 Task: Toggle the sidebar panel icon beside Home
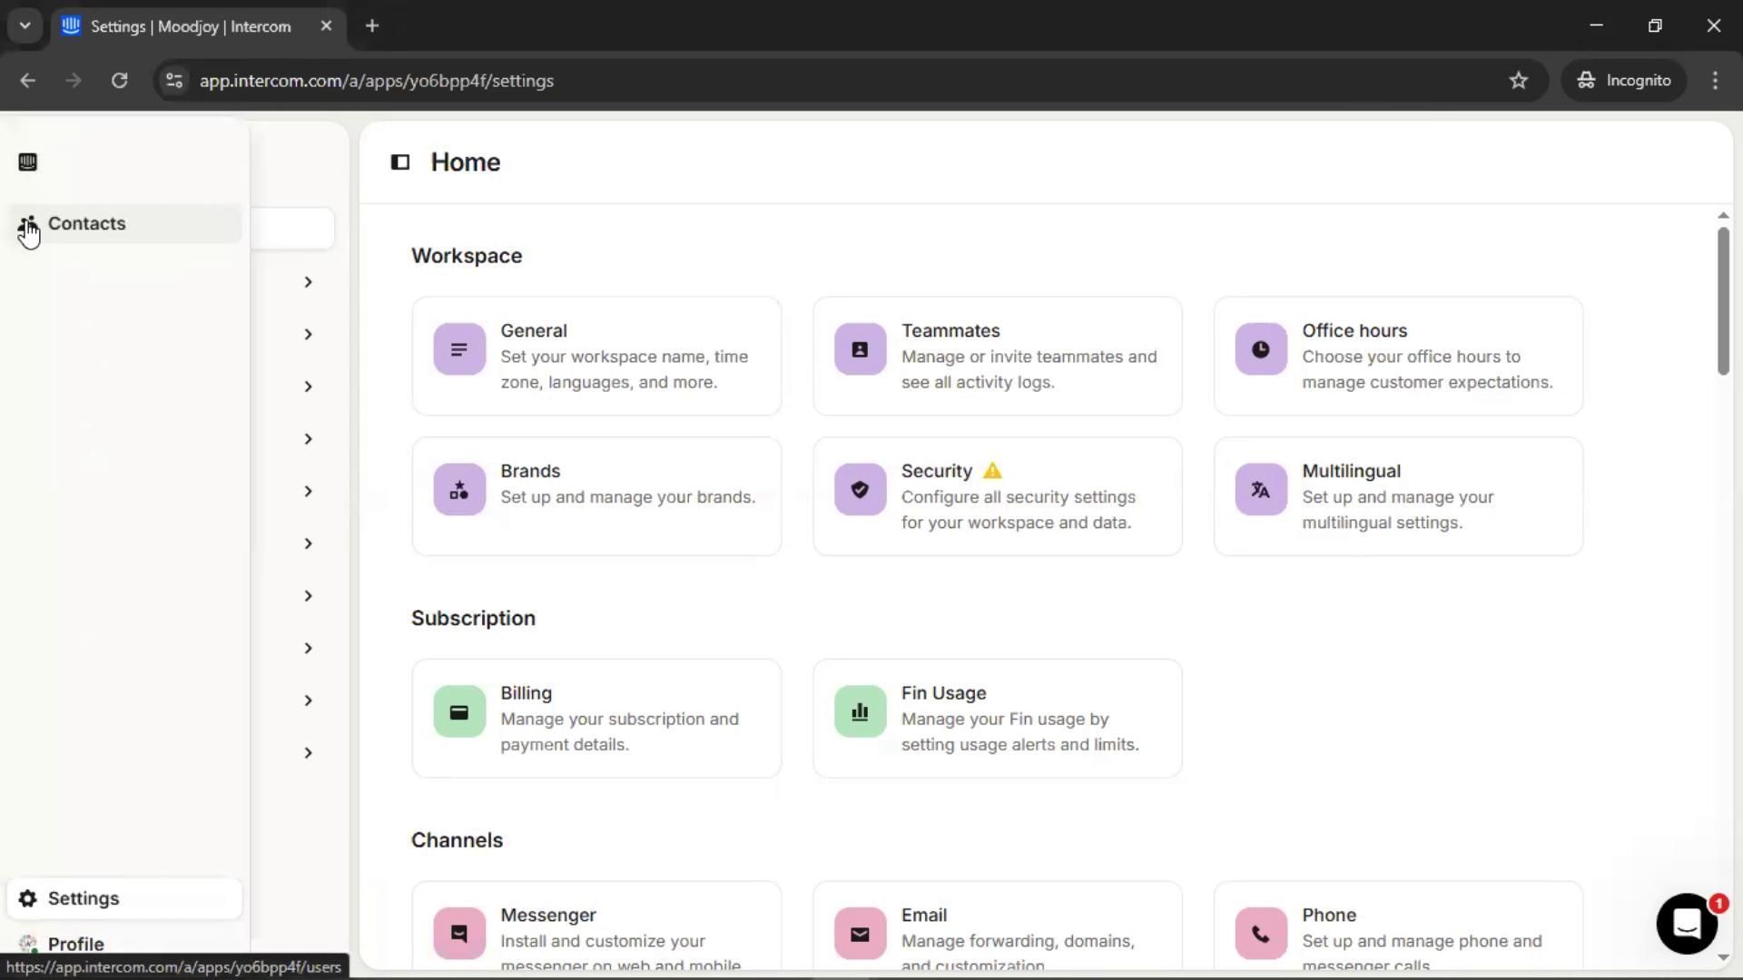400,162
